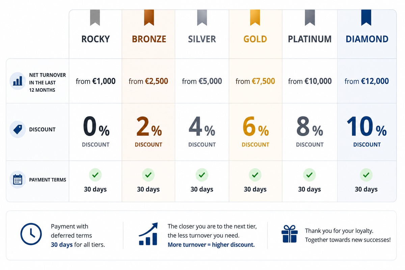Click the Diamond 10% discount value
This screenshot has height=270, width=405.
pos(367,127)
